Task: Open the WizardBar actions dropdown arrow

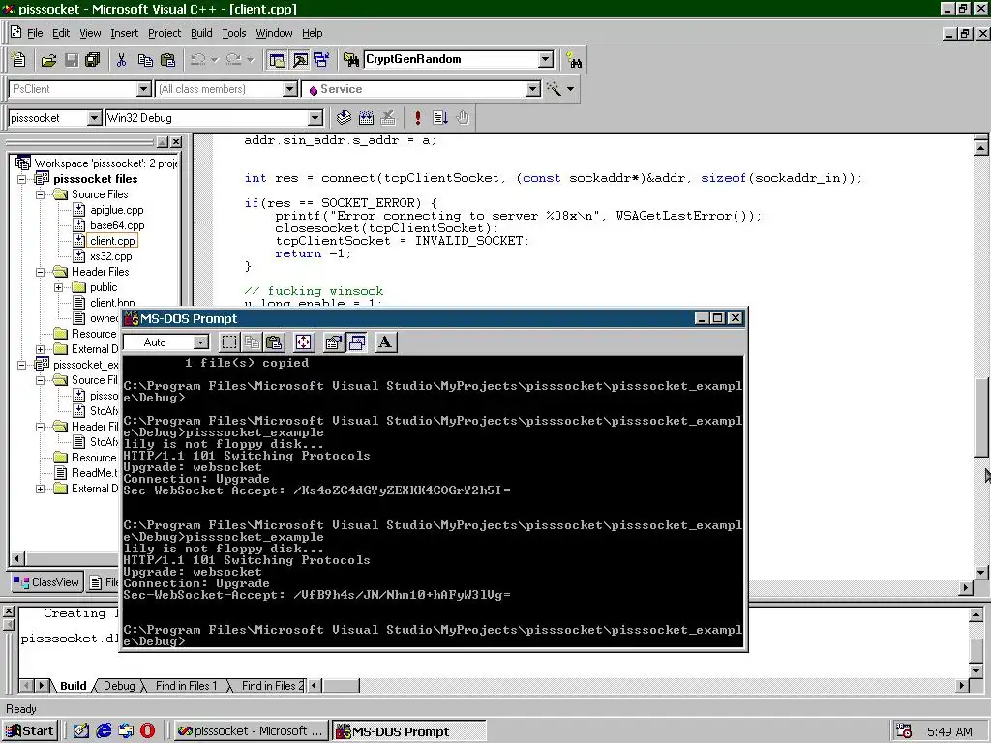Action: 571,89
